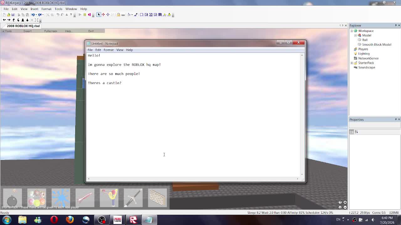Expand the StarterPack tree node
Screen dimensions: 401x225
[x=352, y=63]
